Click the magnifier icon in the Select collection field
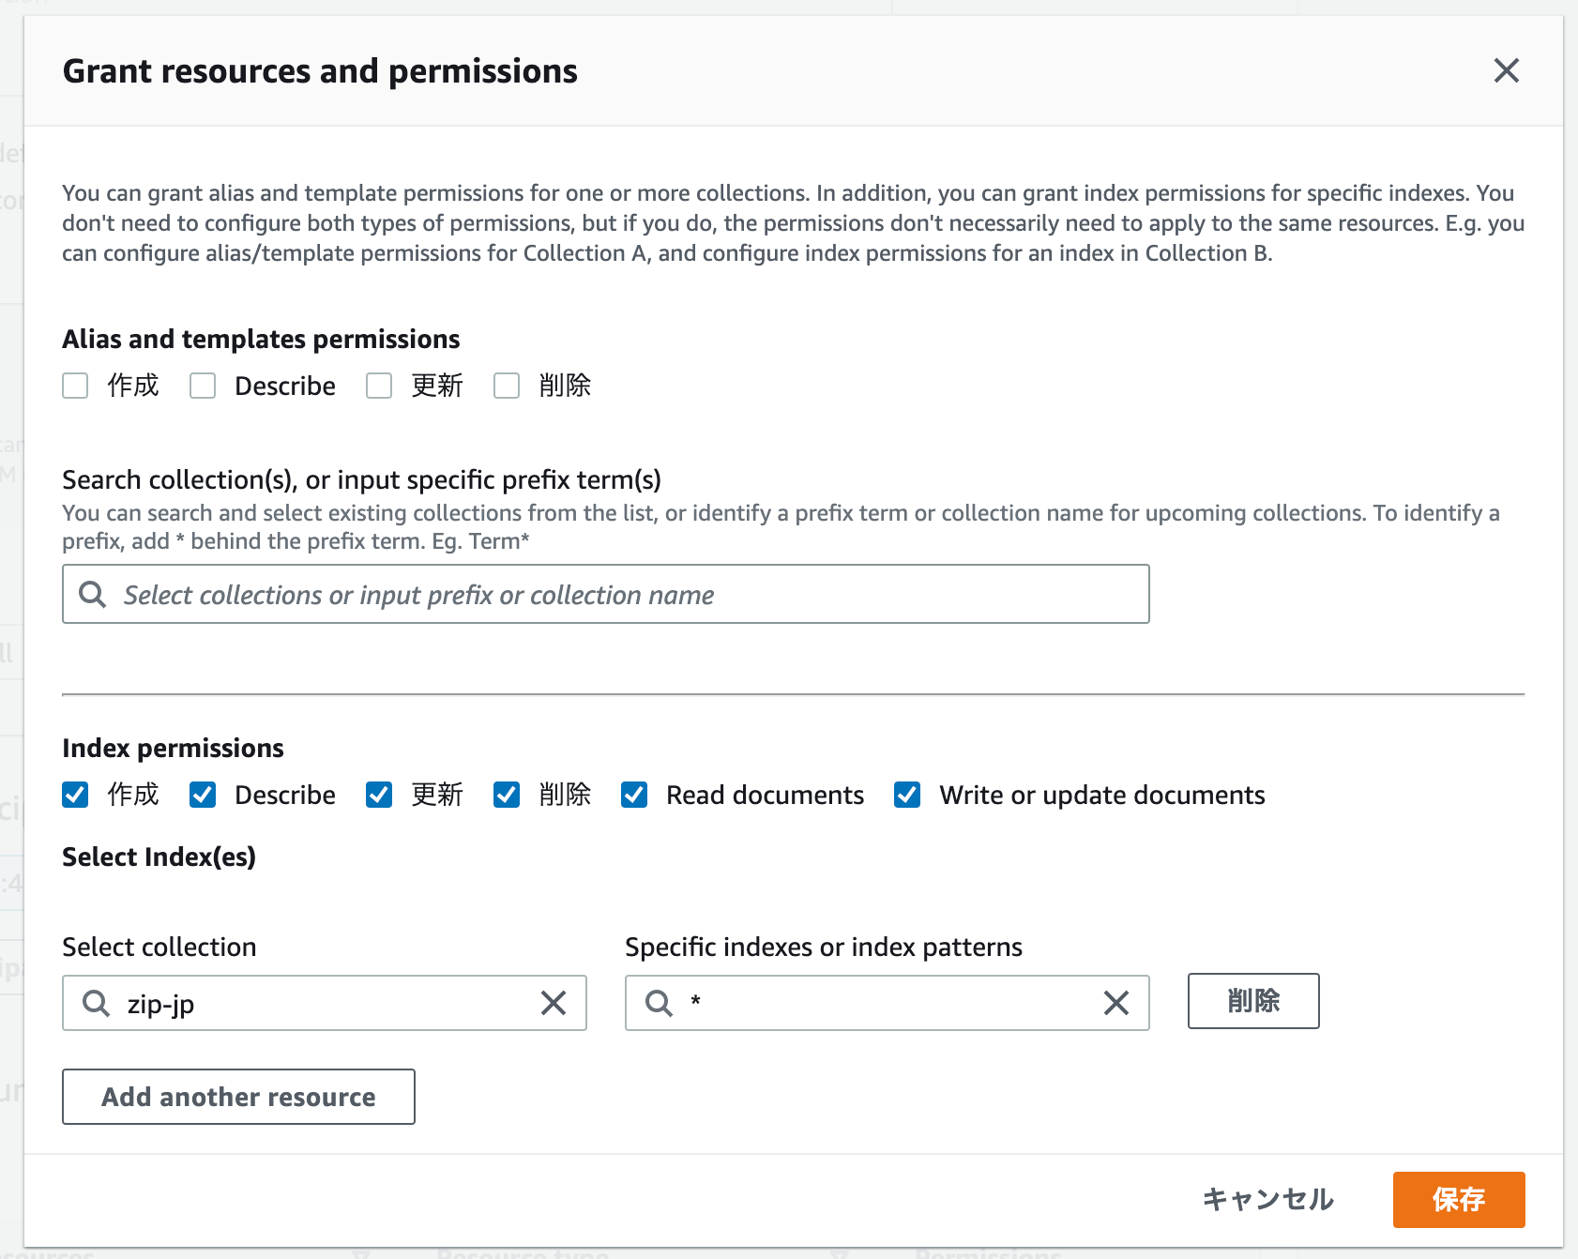1578x1259 pixels. [95, 1003]
